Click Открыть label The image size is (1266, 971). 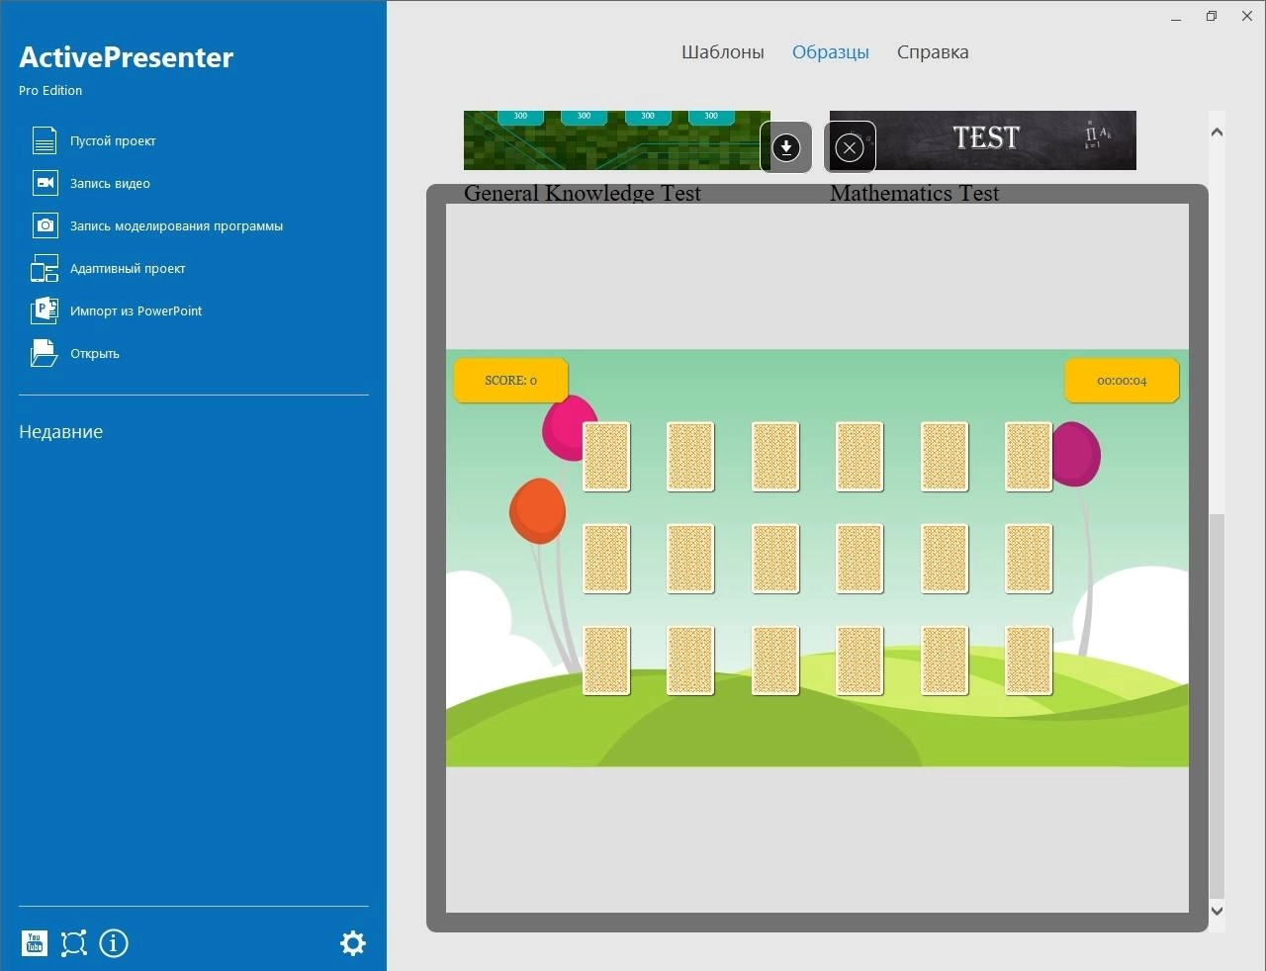95,353
